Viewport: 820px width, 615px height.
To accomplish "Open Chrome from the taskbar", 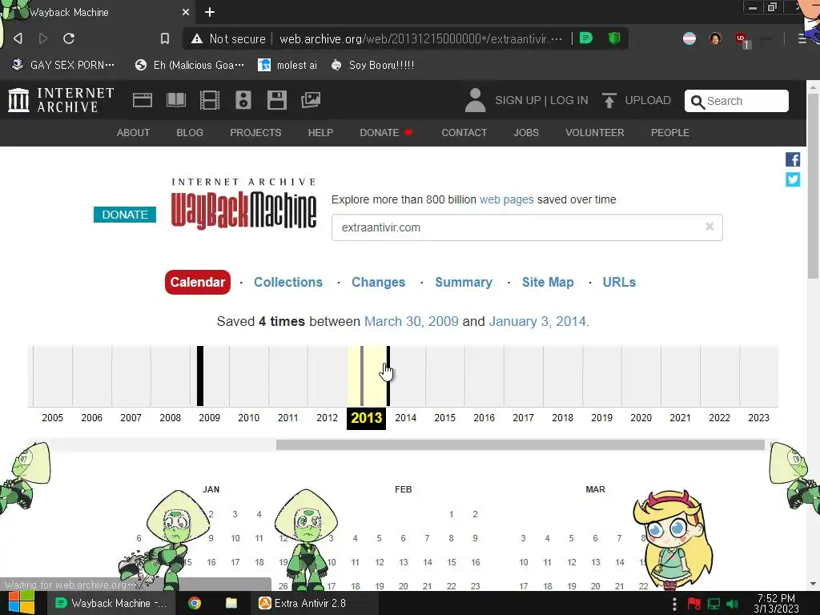I will point(195,603).
